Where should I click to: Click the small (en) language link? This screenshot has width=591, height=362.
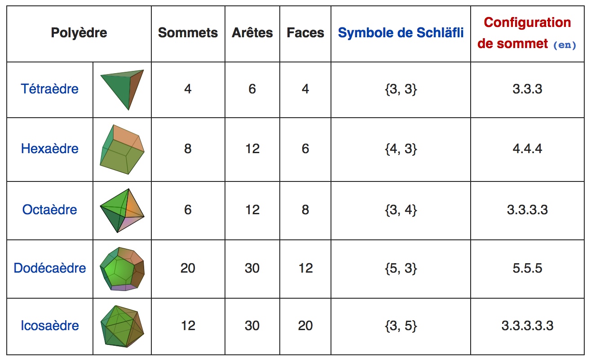click(x=565, y=45)
